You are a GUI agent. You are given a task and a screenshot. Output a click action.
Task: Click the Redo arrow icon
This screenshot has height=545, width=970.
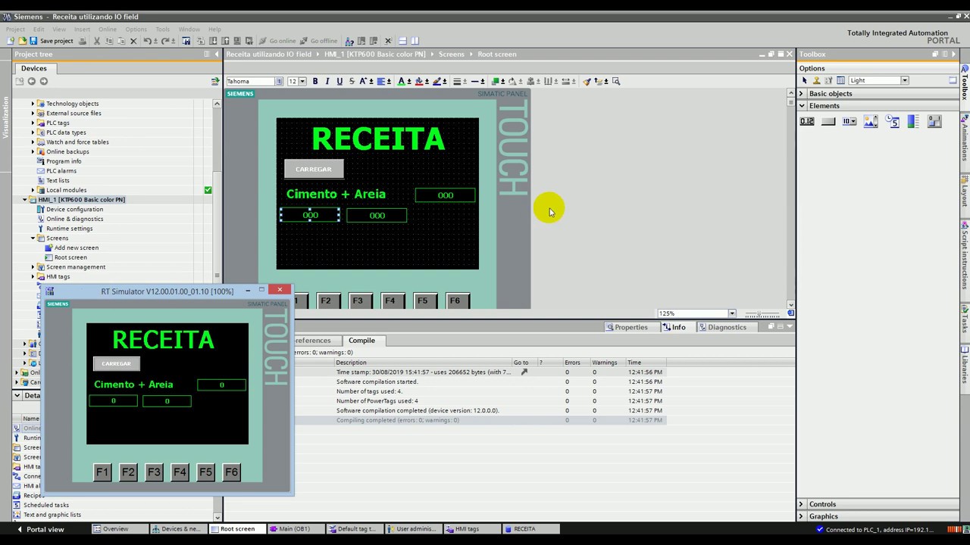click(164, 41)
